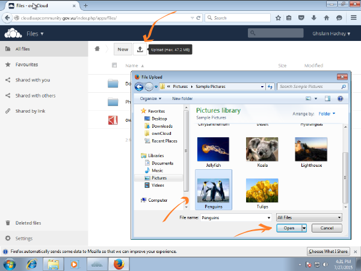Open the Organize dropdown menu

point(150,99)
